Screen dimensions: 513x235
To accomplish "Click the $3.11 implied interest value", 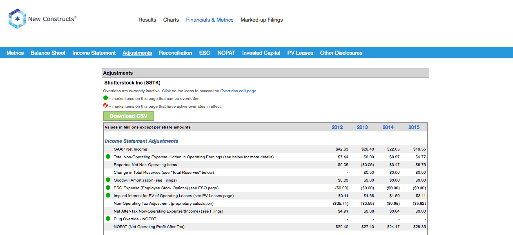I will click(x=421, y=196).
